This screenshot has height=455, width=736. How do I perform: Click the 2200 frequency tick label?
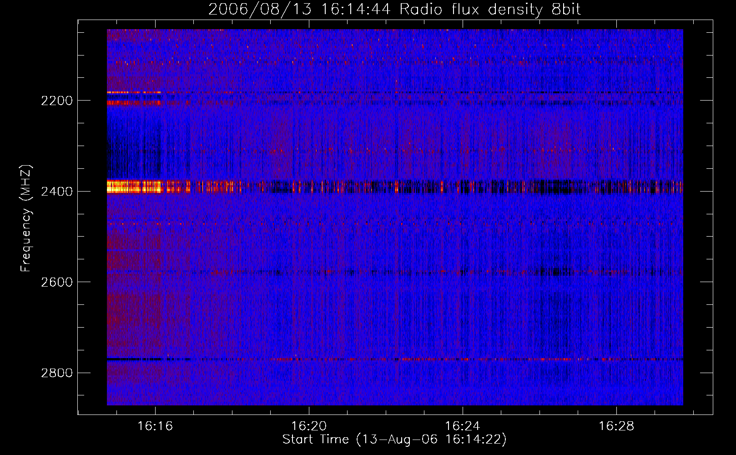[56, 101]
